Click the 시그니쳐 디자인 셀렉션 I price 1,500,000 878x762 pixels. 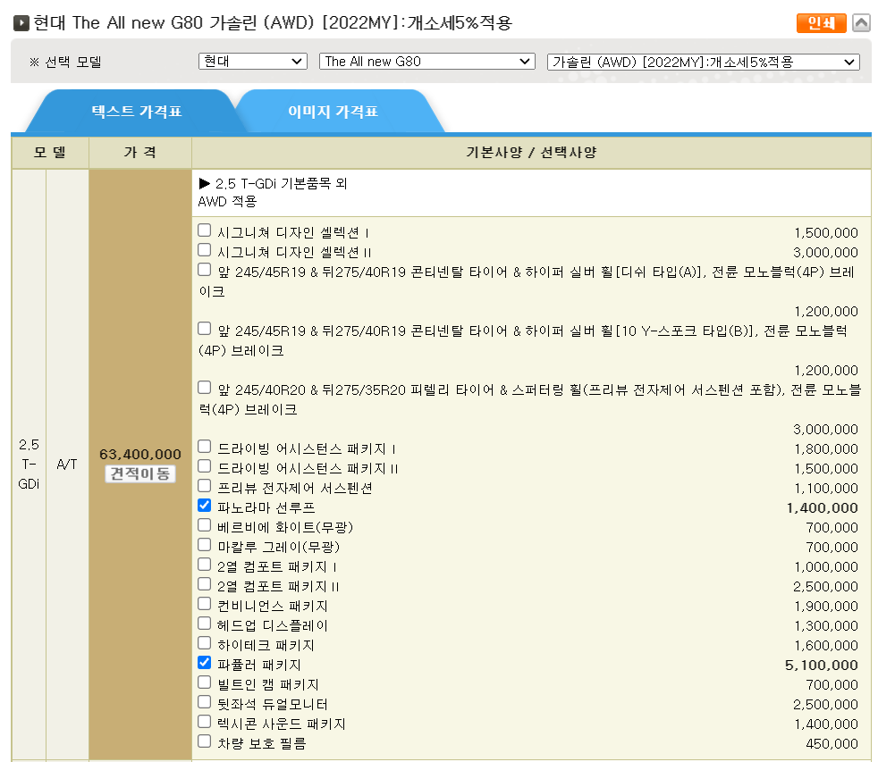click(x=826, y=233)
